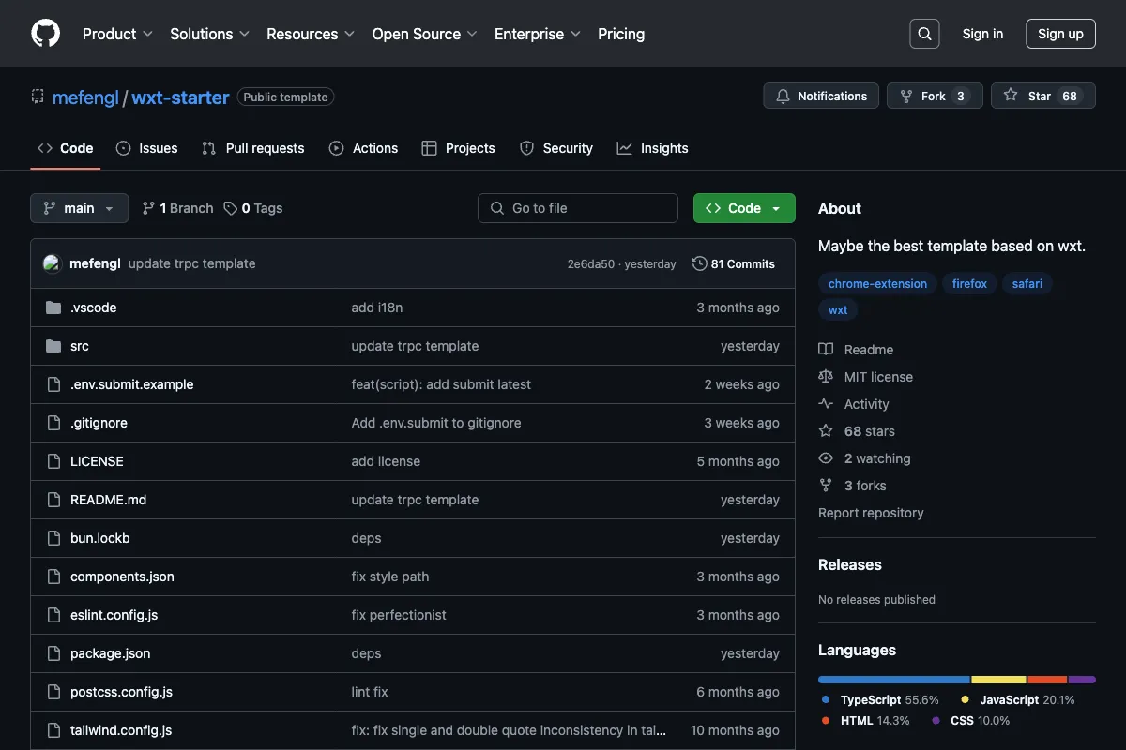Click the Releases heading link
The image size is (1126, 750).
pyautogui.click(x=850, y=564)
